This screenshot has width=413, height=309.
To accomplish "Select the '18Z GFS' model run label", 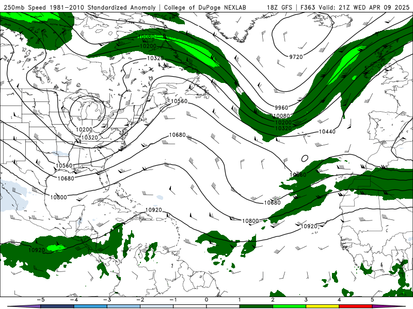I will (279, 7).
